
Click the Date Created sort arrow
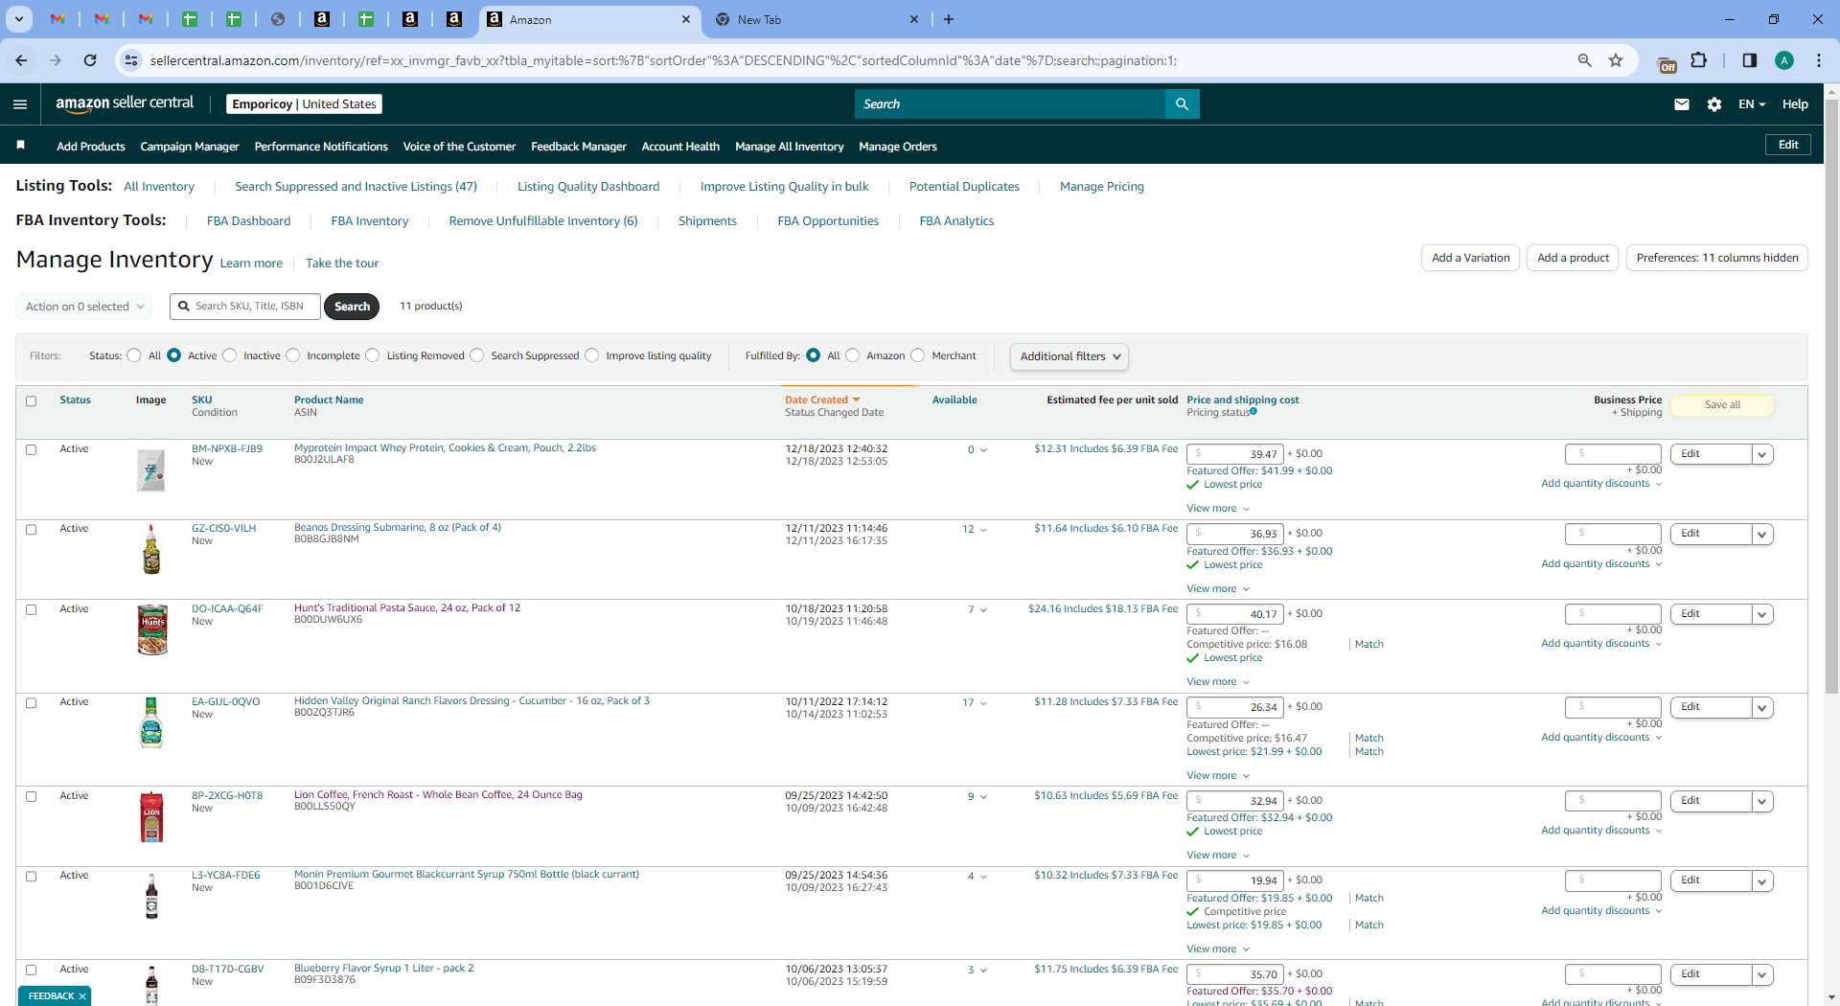click(857, 400)
